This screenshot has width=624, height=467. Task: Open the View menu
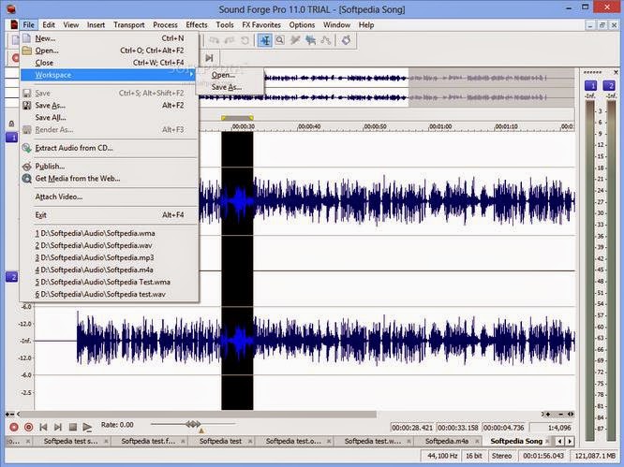[71, 24]
